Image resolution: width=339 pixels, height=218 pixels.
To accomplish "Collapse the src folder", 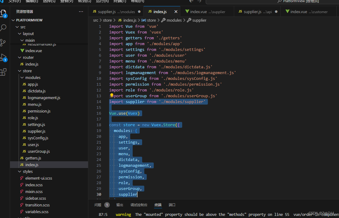I will click(17, 27).
